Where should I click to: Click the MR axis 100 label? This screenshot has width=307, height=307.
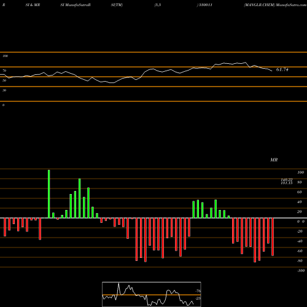pos(301,173)
